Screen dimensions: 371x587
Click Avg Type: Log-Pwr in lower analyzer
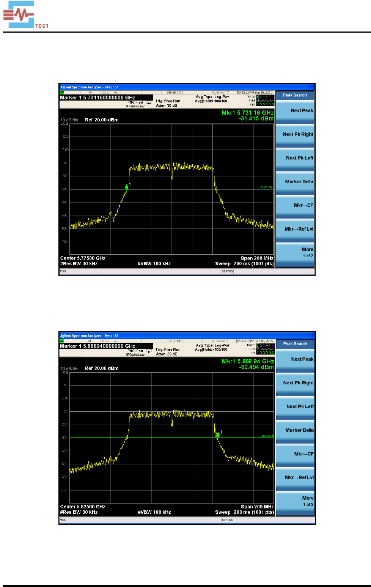212,345
